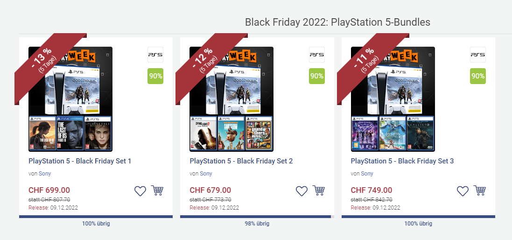Add Black Friday Set 1 to wishlist
The height and width of the screenshot is (240, 512).
tap(140, 191)
